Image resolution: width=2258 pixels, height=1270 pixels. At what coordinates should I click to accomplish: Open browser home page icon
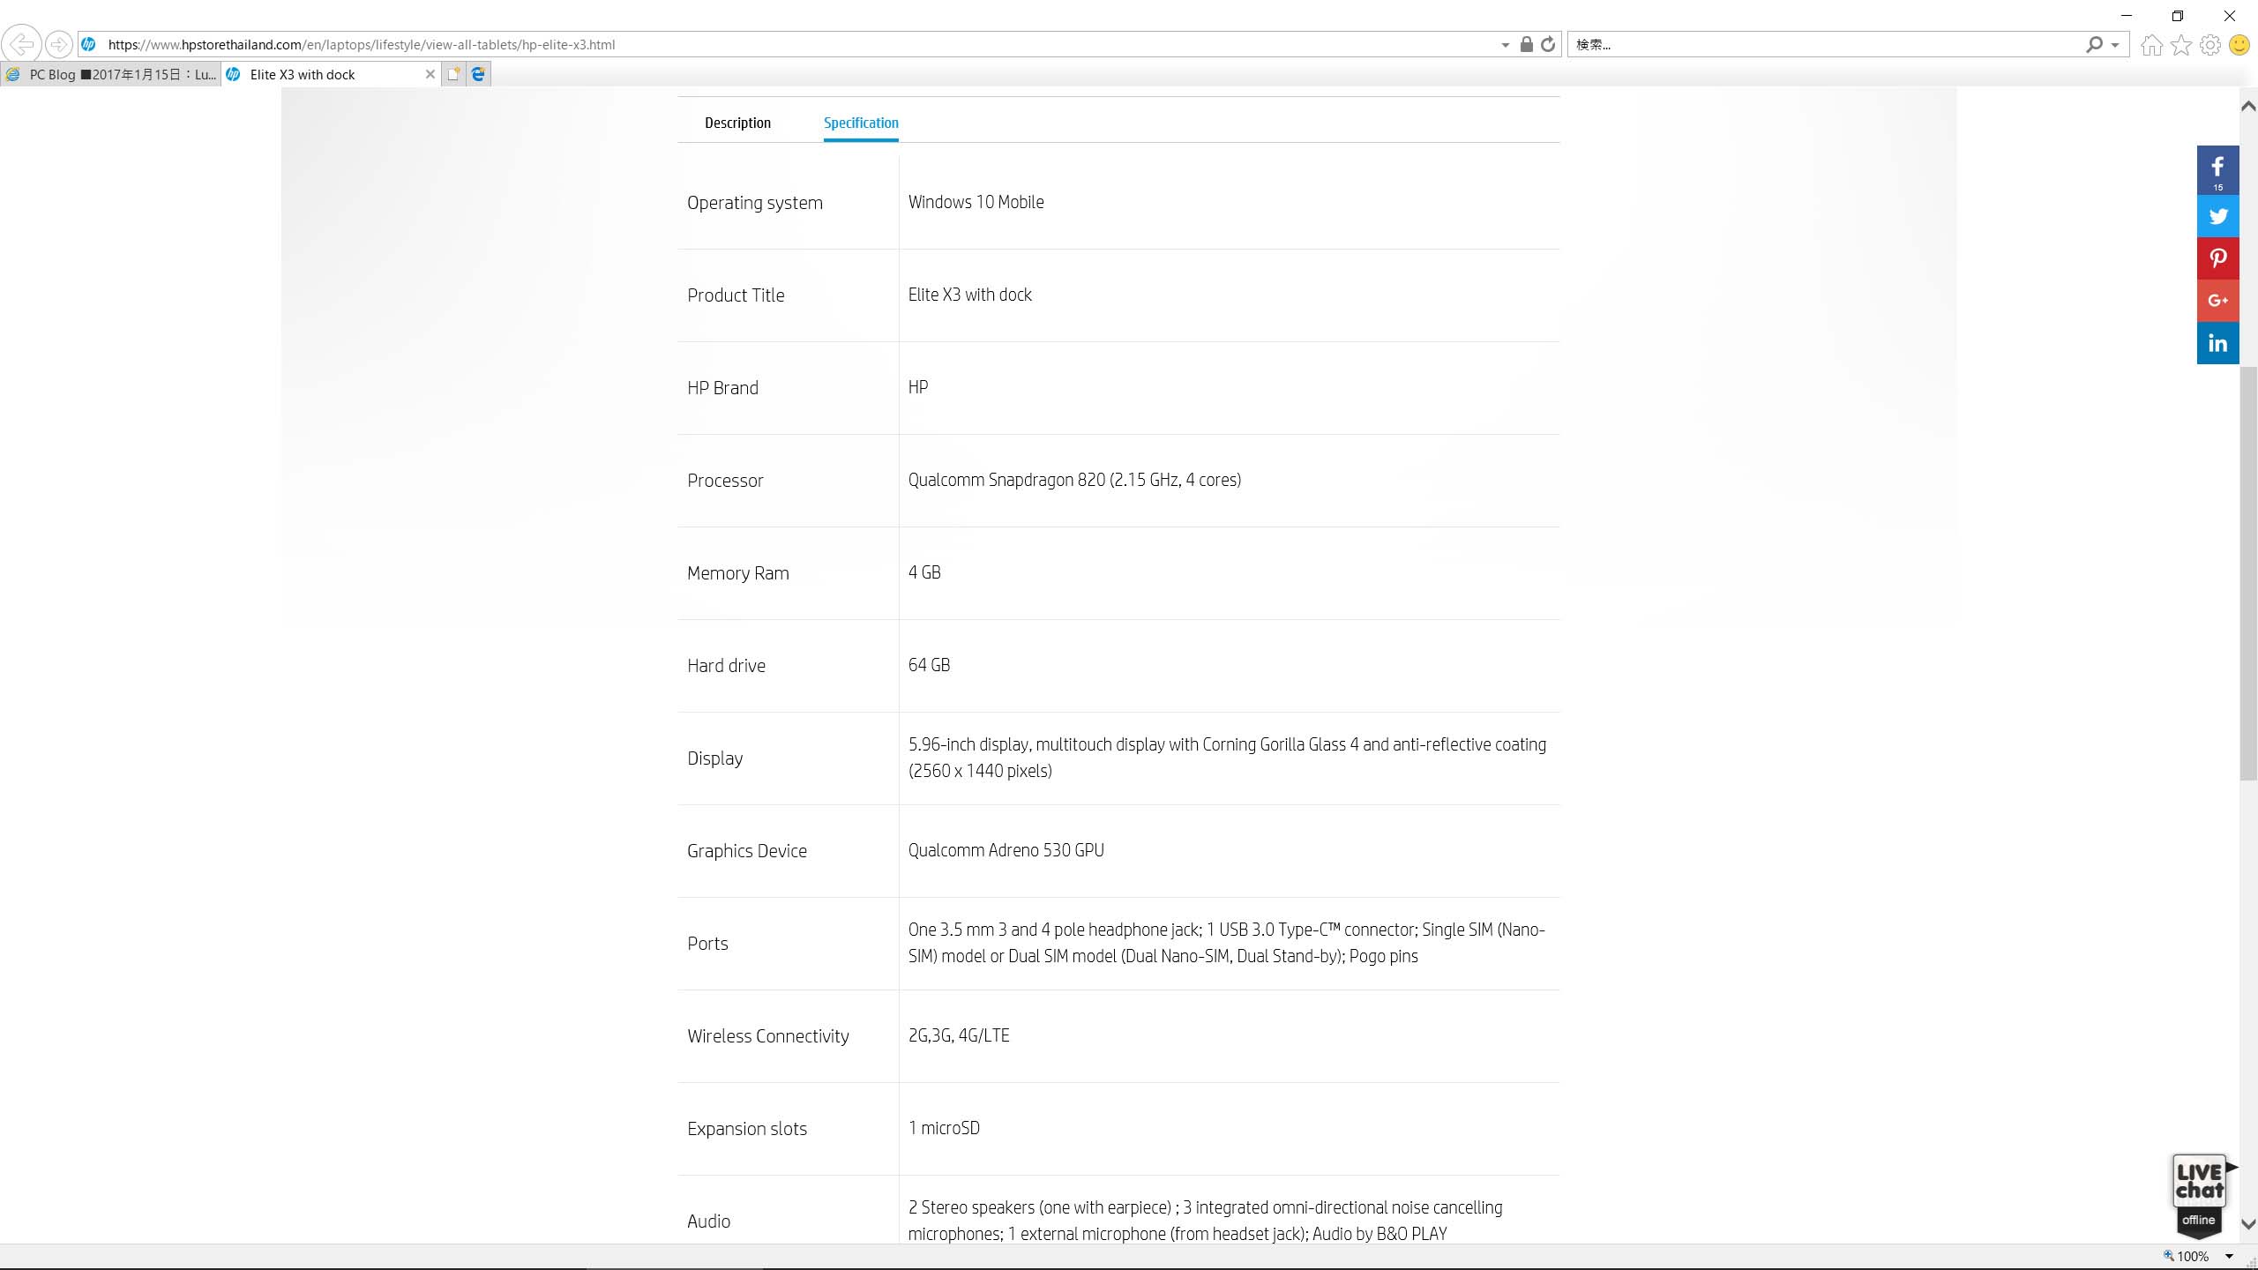[2151, 44]
